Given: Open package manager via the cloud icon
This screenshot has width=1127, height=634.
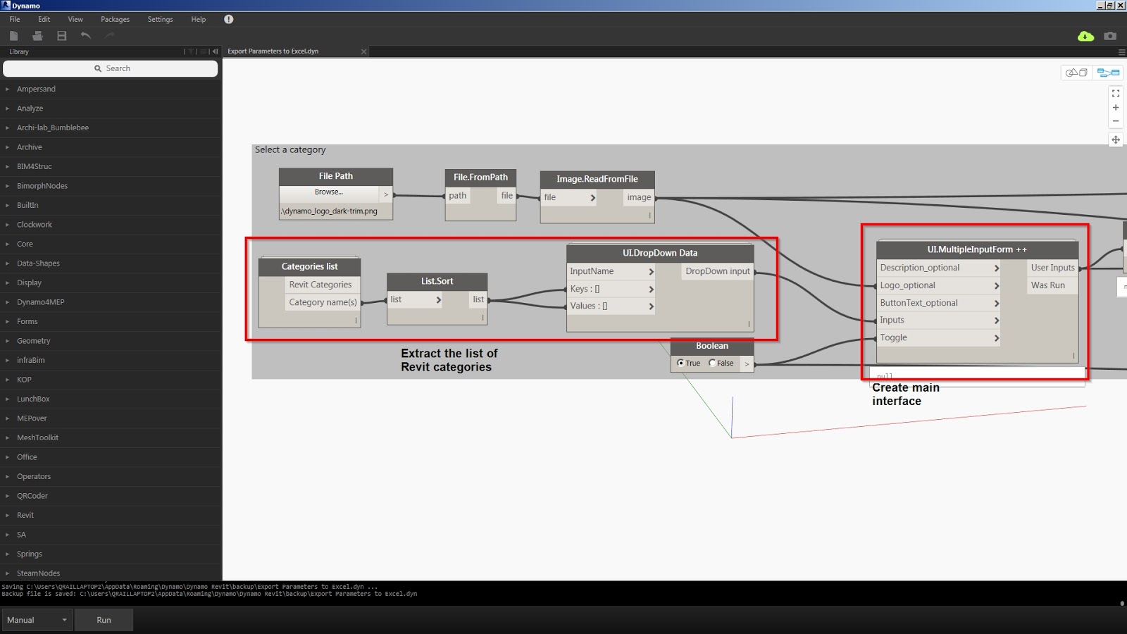Looking at the screenshot, I should [x=1085, y=35].
